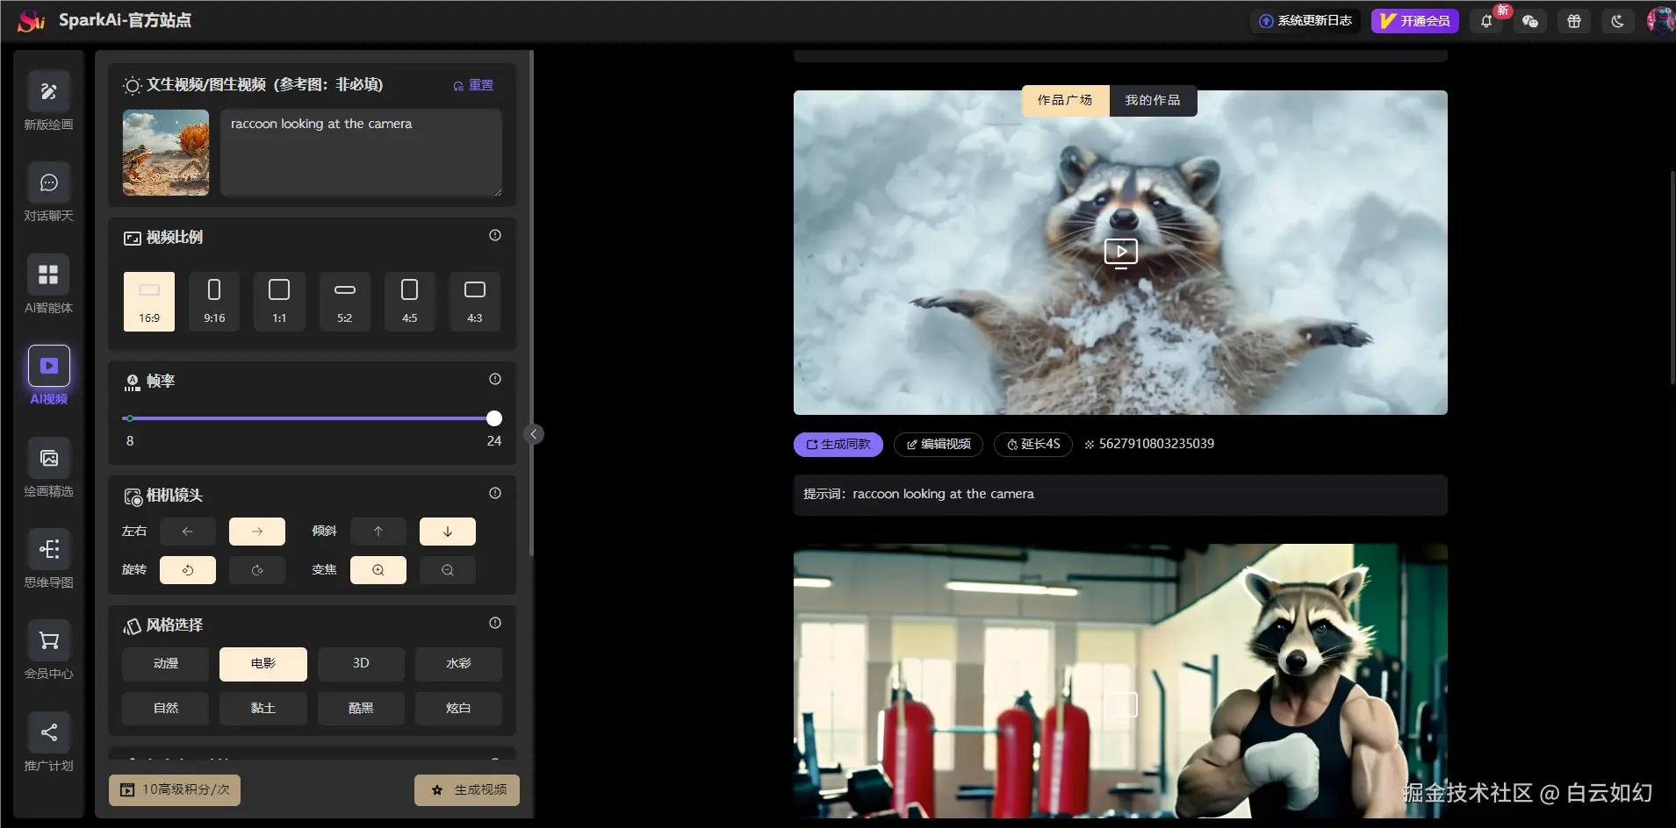The image size is (1676, 828).
Task: Click the muscular raccoon gym video
Action: tap(1120, 681)
